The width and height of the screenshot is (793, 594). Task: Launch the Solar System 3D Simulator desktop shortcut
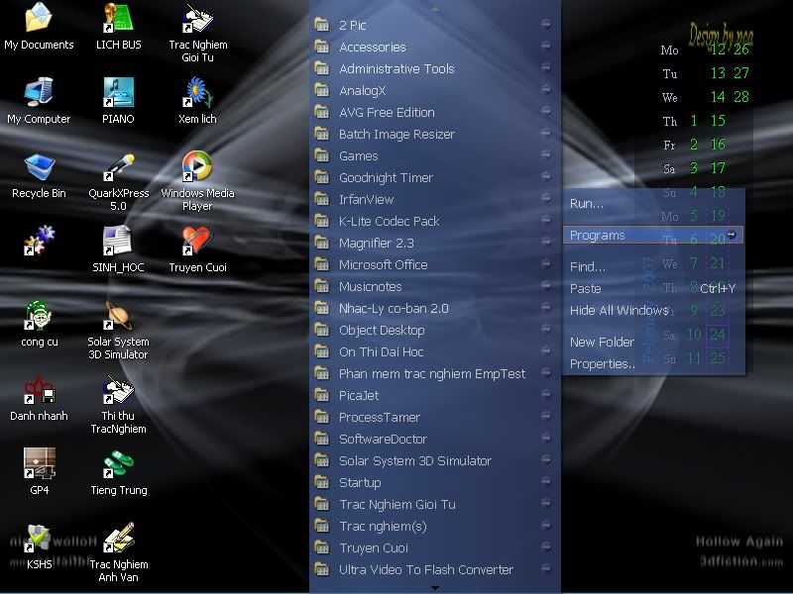click(x=118, y=317)
